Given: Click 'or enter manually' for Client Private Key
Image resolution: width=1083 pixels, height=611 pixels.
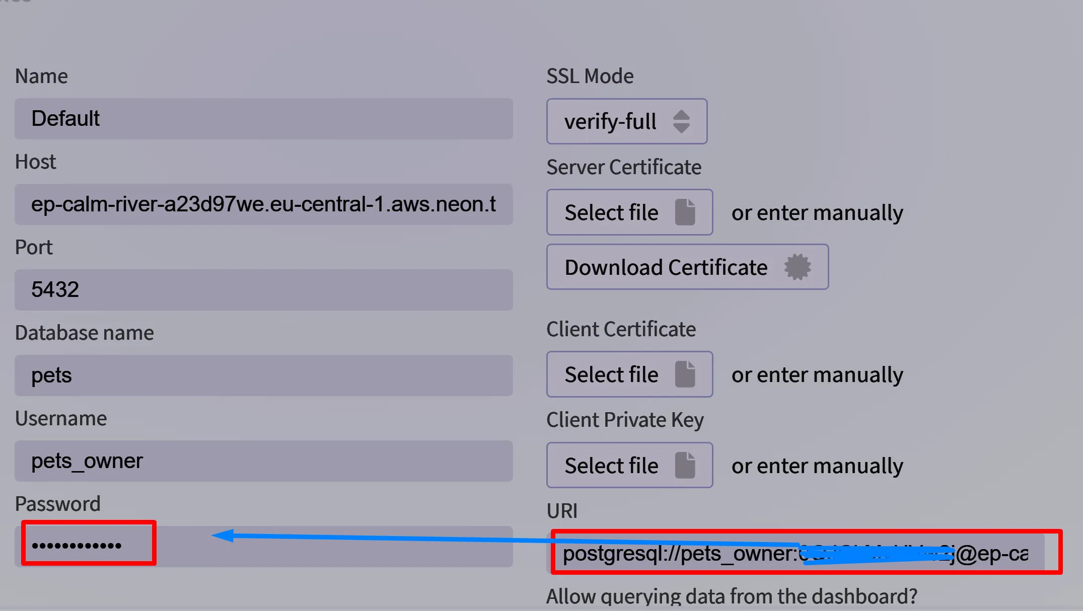Looking at the screenshot, I should pyautogui.click(x=817, y=466).
